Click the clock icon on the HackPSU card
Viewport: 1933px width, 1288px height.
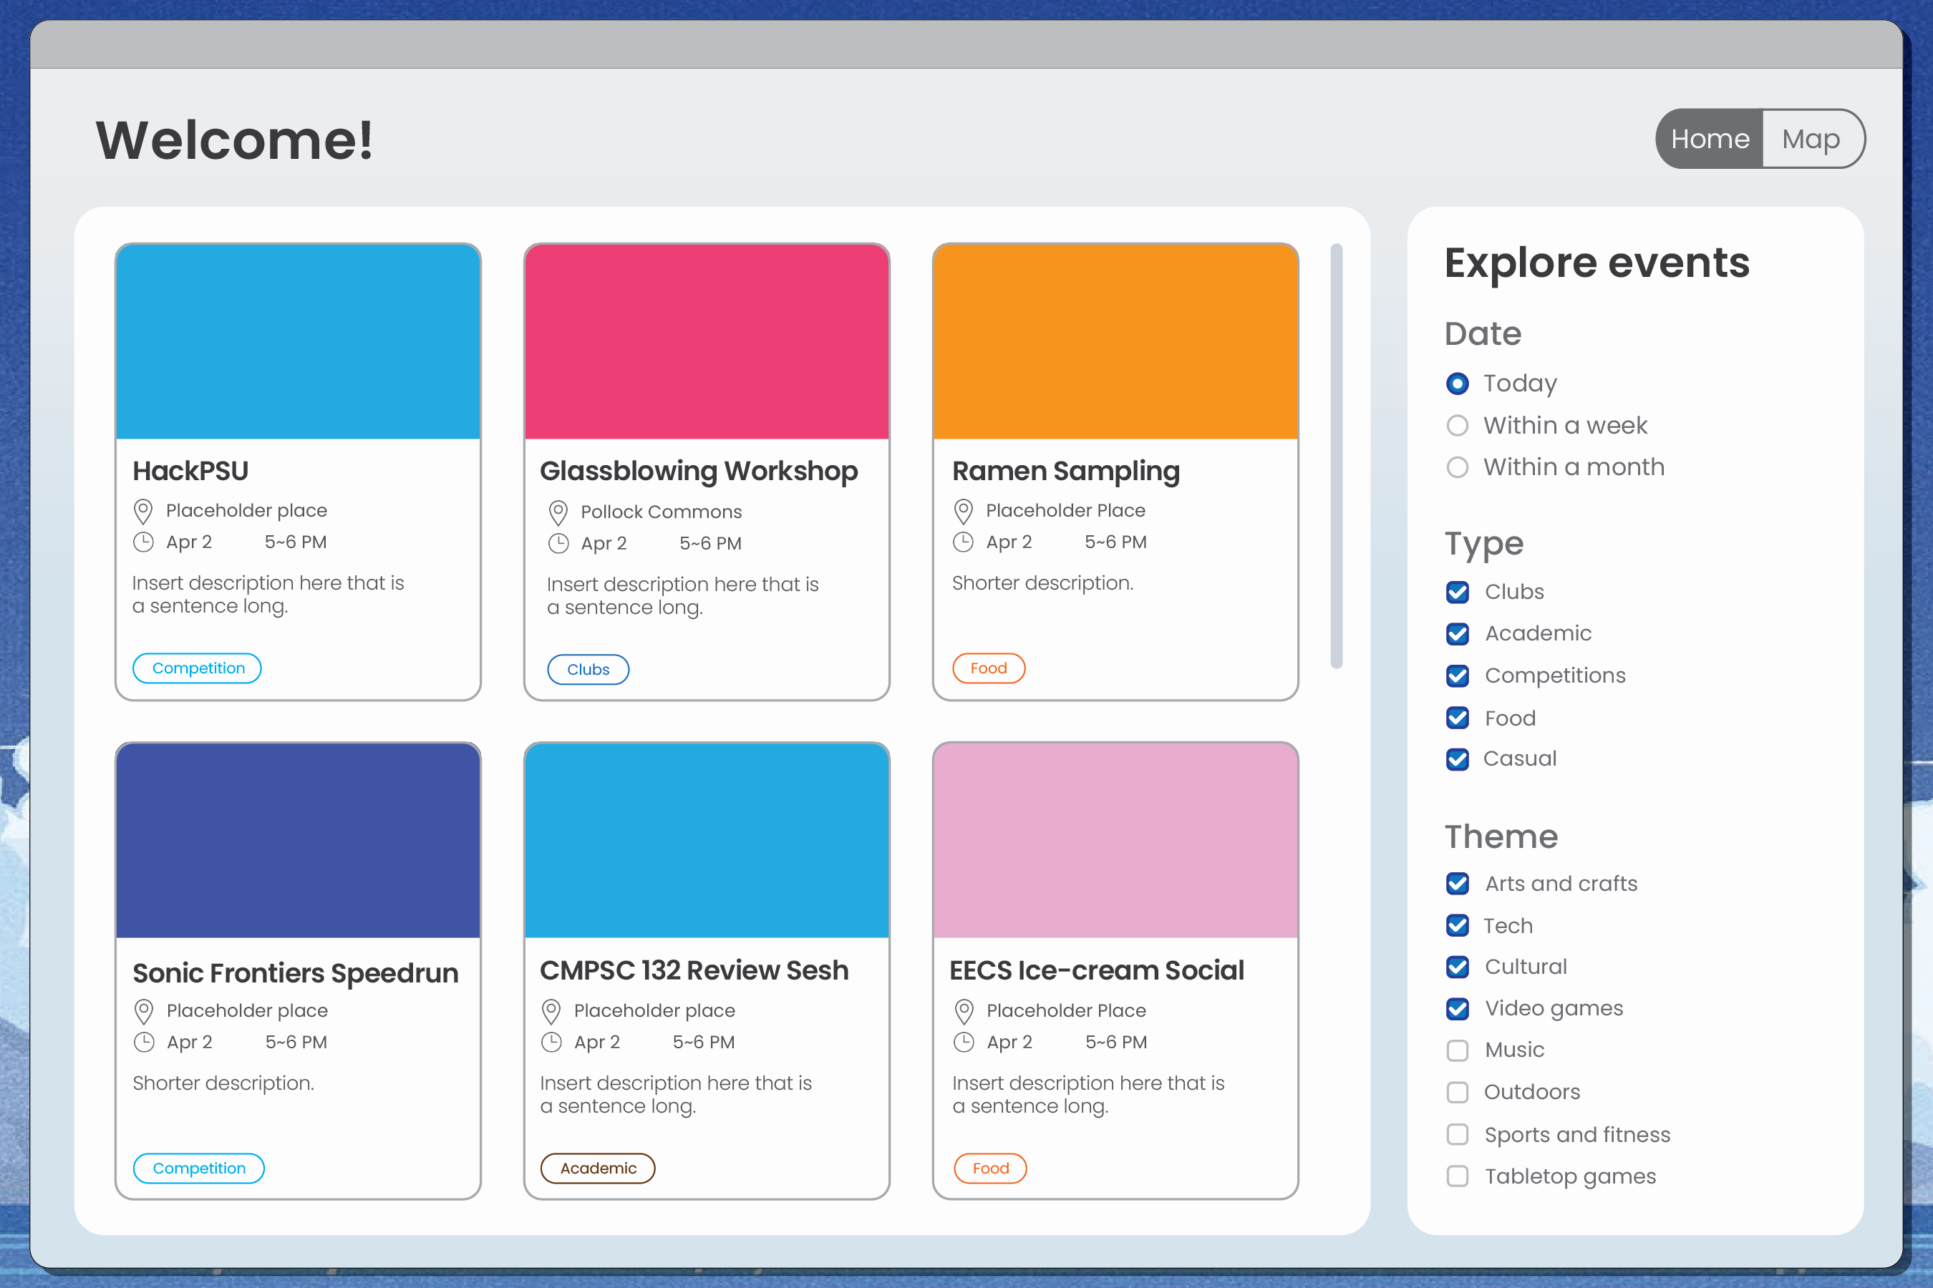tap(143, 542)
